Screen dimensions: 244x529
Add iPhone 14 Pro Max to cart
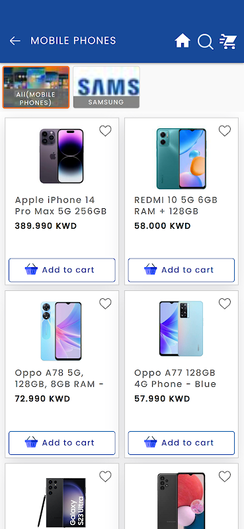(62, 270)
